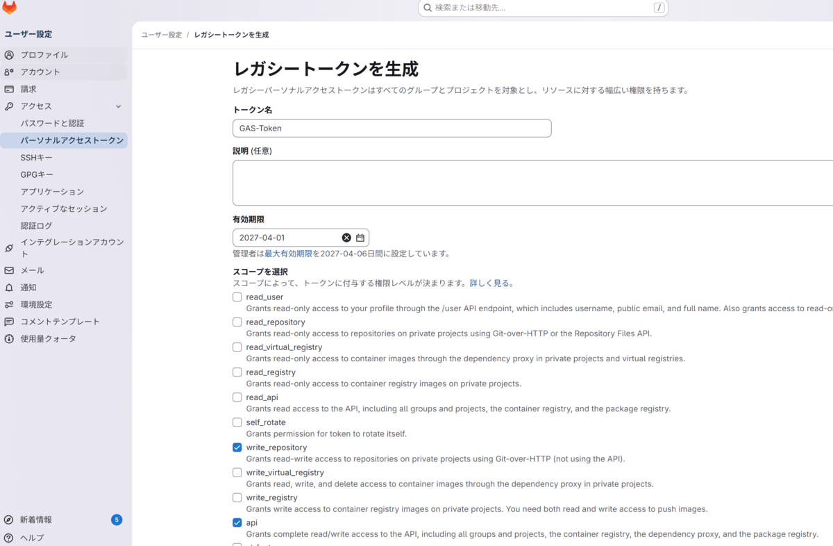Click the magnifier icon in search bar
Image resolution: width=833 pixels, height=546 pixels.
pyautogui.click(x=428, y=8)
